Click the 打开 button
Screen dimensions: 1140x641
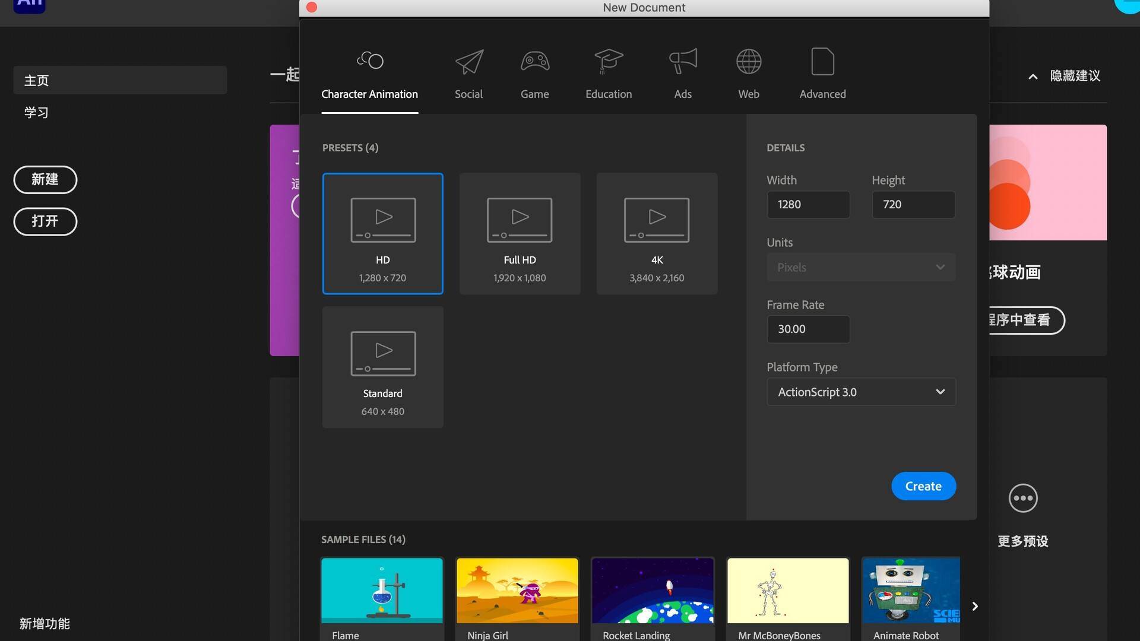tap(45, 221)
